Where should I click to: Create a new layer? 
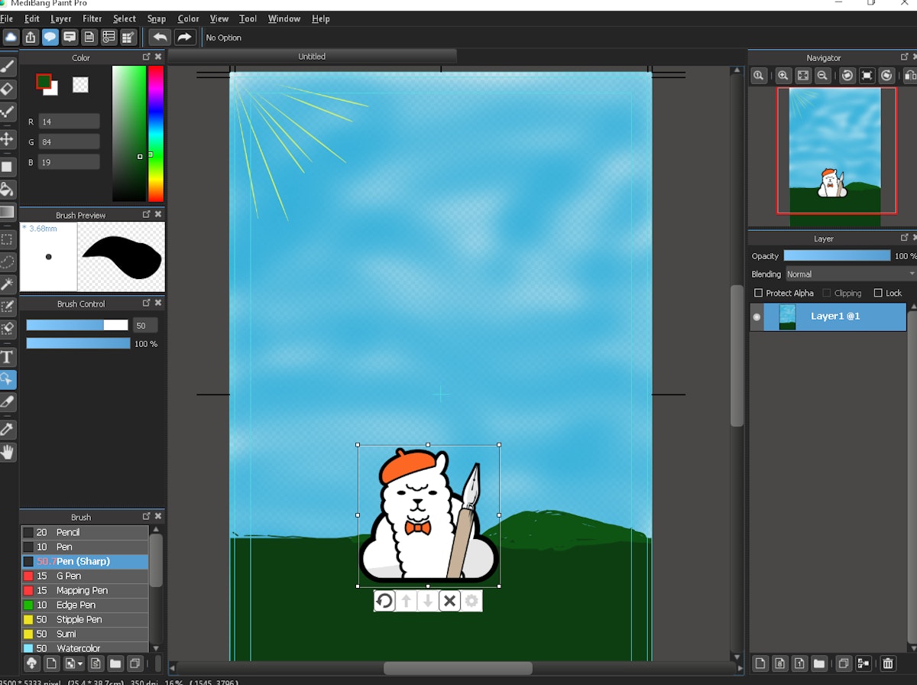click(x=762, y=664)
